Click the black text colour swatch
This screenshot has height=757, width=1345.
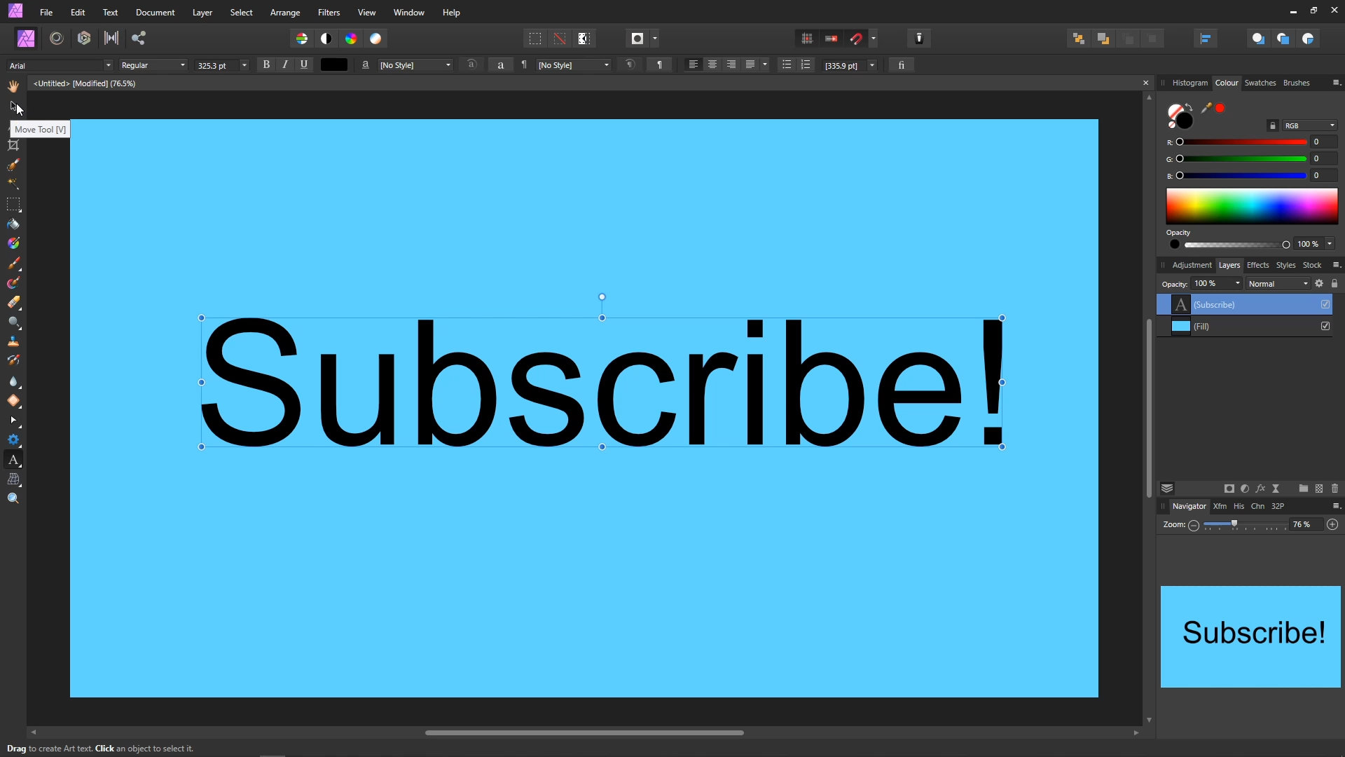click(x=334, y=64)
